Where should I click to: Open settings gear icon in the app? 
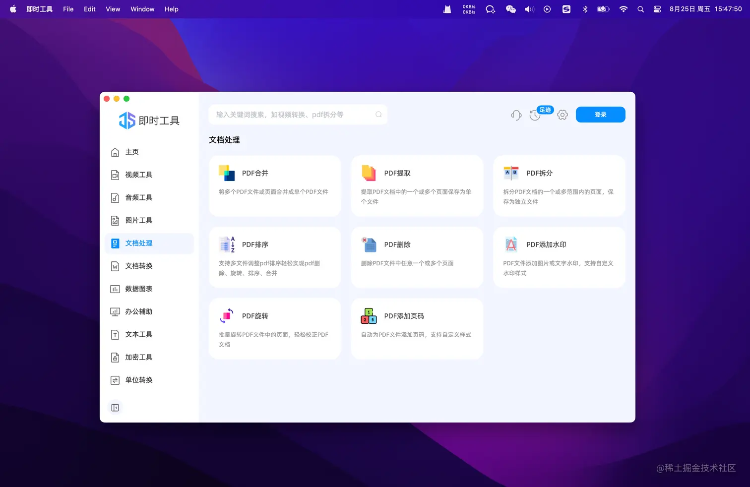562,115
